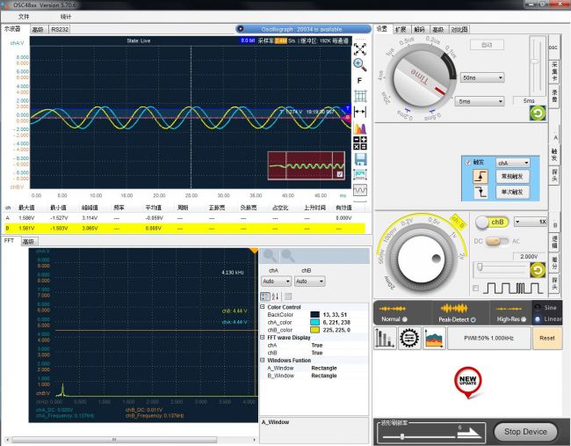The height and width of the screenshot is (446, 571).
Task: Click the F function icon
Action: click(x=360, y=81)
